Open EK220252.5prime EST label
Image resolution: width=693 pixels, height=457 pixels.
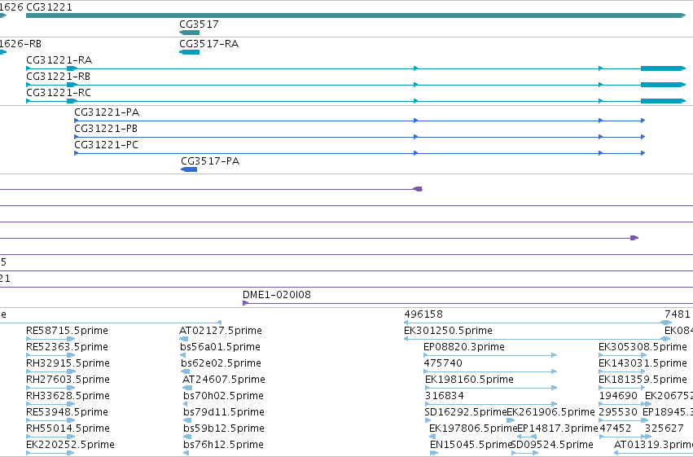70,445
